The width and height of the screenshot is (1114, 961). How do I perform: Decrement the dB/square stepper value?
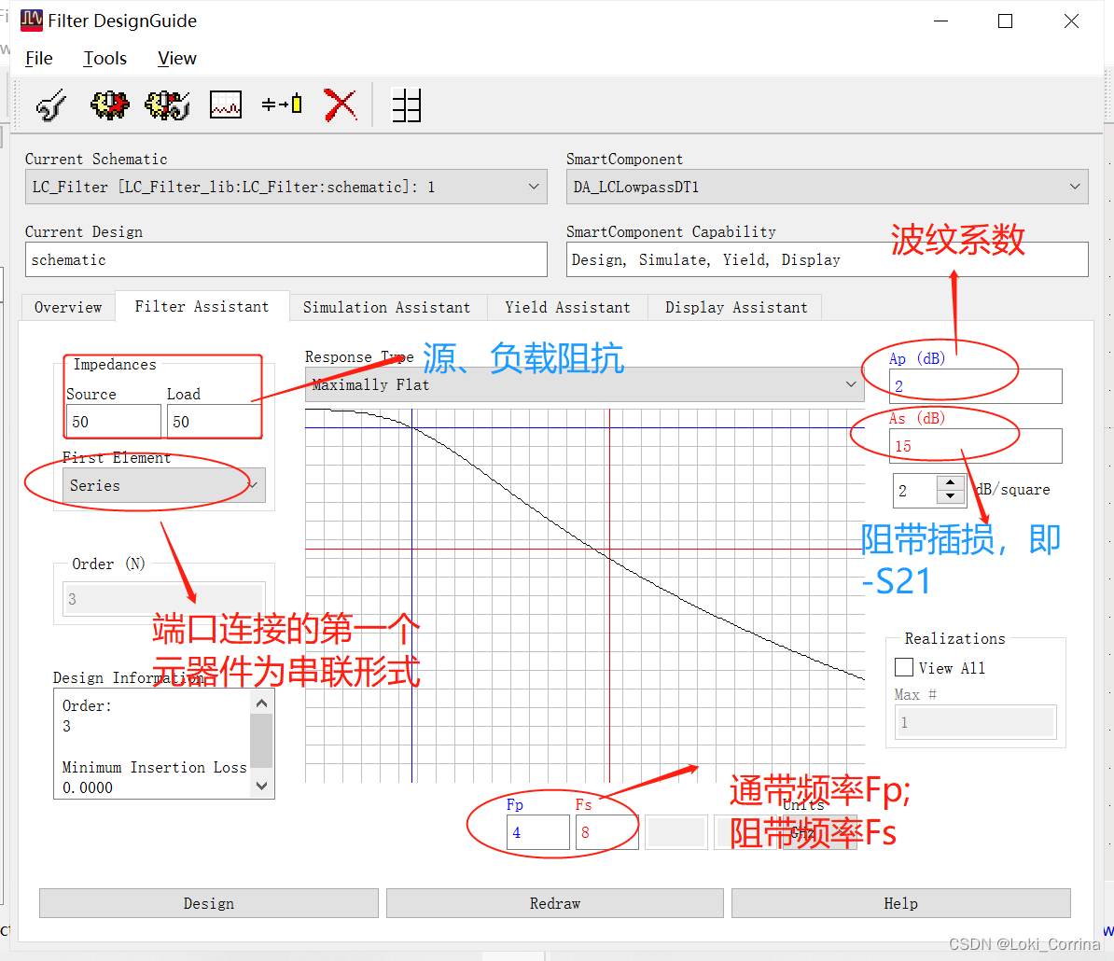coord(952,496)
